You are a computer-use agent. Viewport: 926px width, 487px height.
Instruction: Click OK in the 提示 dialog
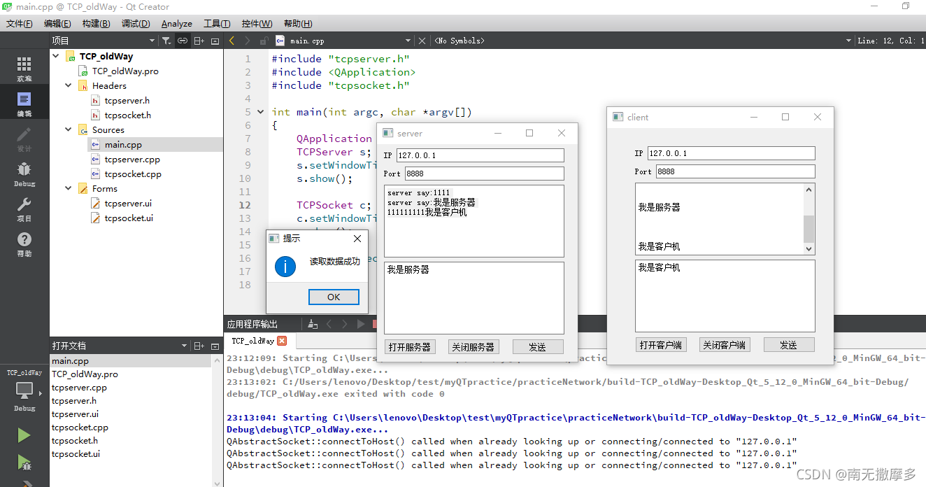(334, 297)
